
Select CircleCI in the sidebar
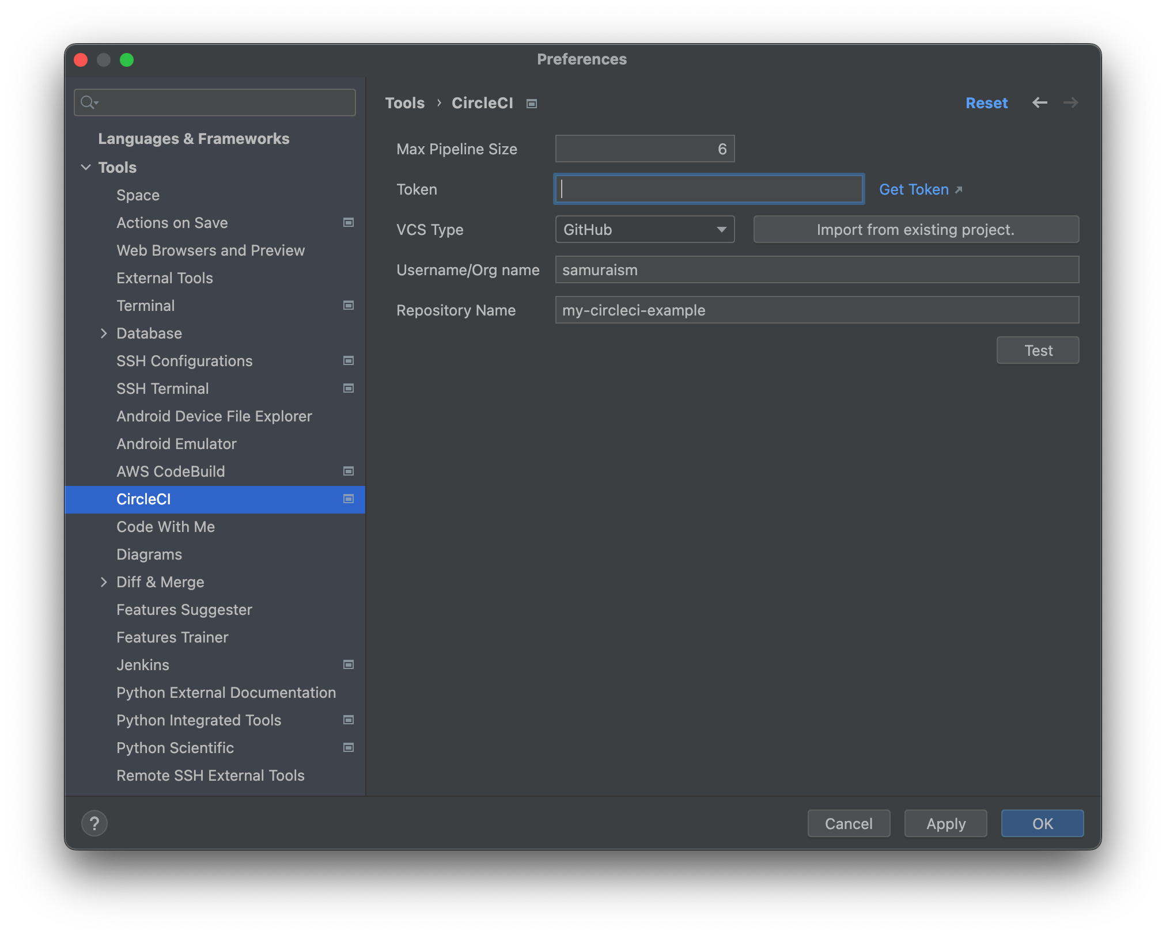(x=215, y=499)
